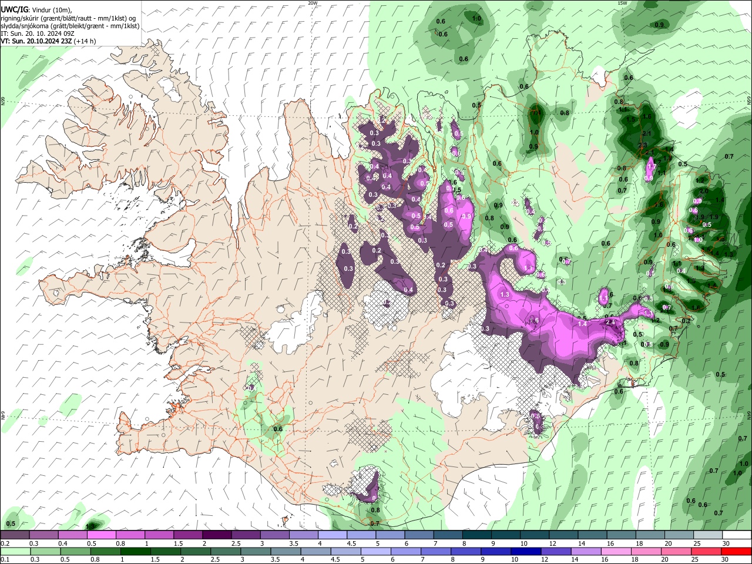This screenshot has height=564, width=752.
Task: Pick the 25 red rain-scale swatch
Action: (x=706, y=552)
